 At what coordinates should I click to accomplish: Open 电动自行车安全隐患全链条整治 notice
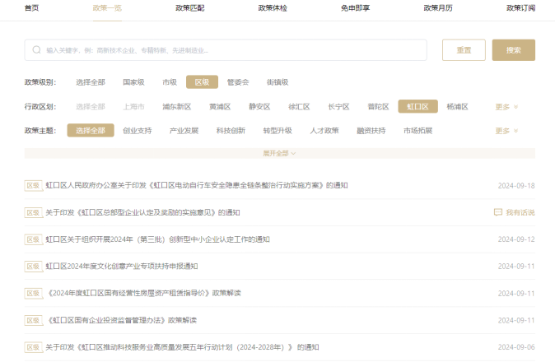pos(197,185)
